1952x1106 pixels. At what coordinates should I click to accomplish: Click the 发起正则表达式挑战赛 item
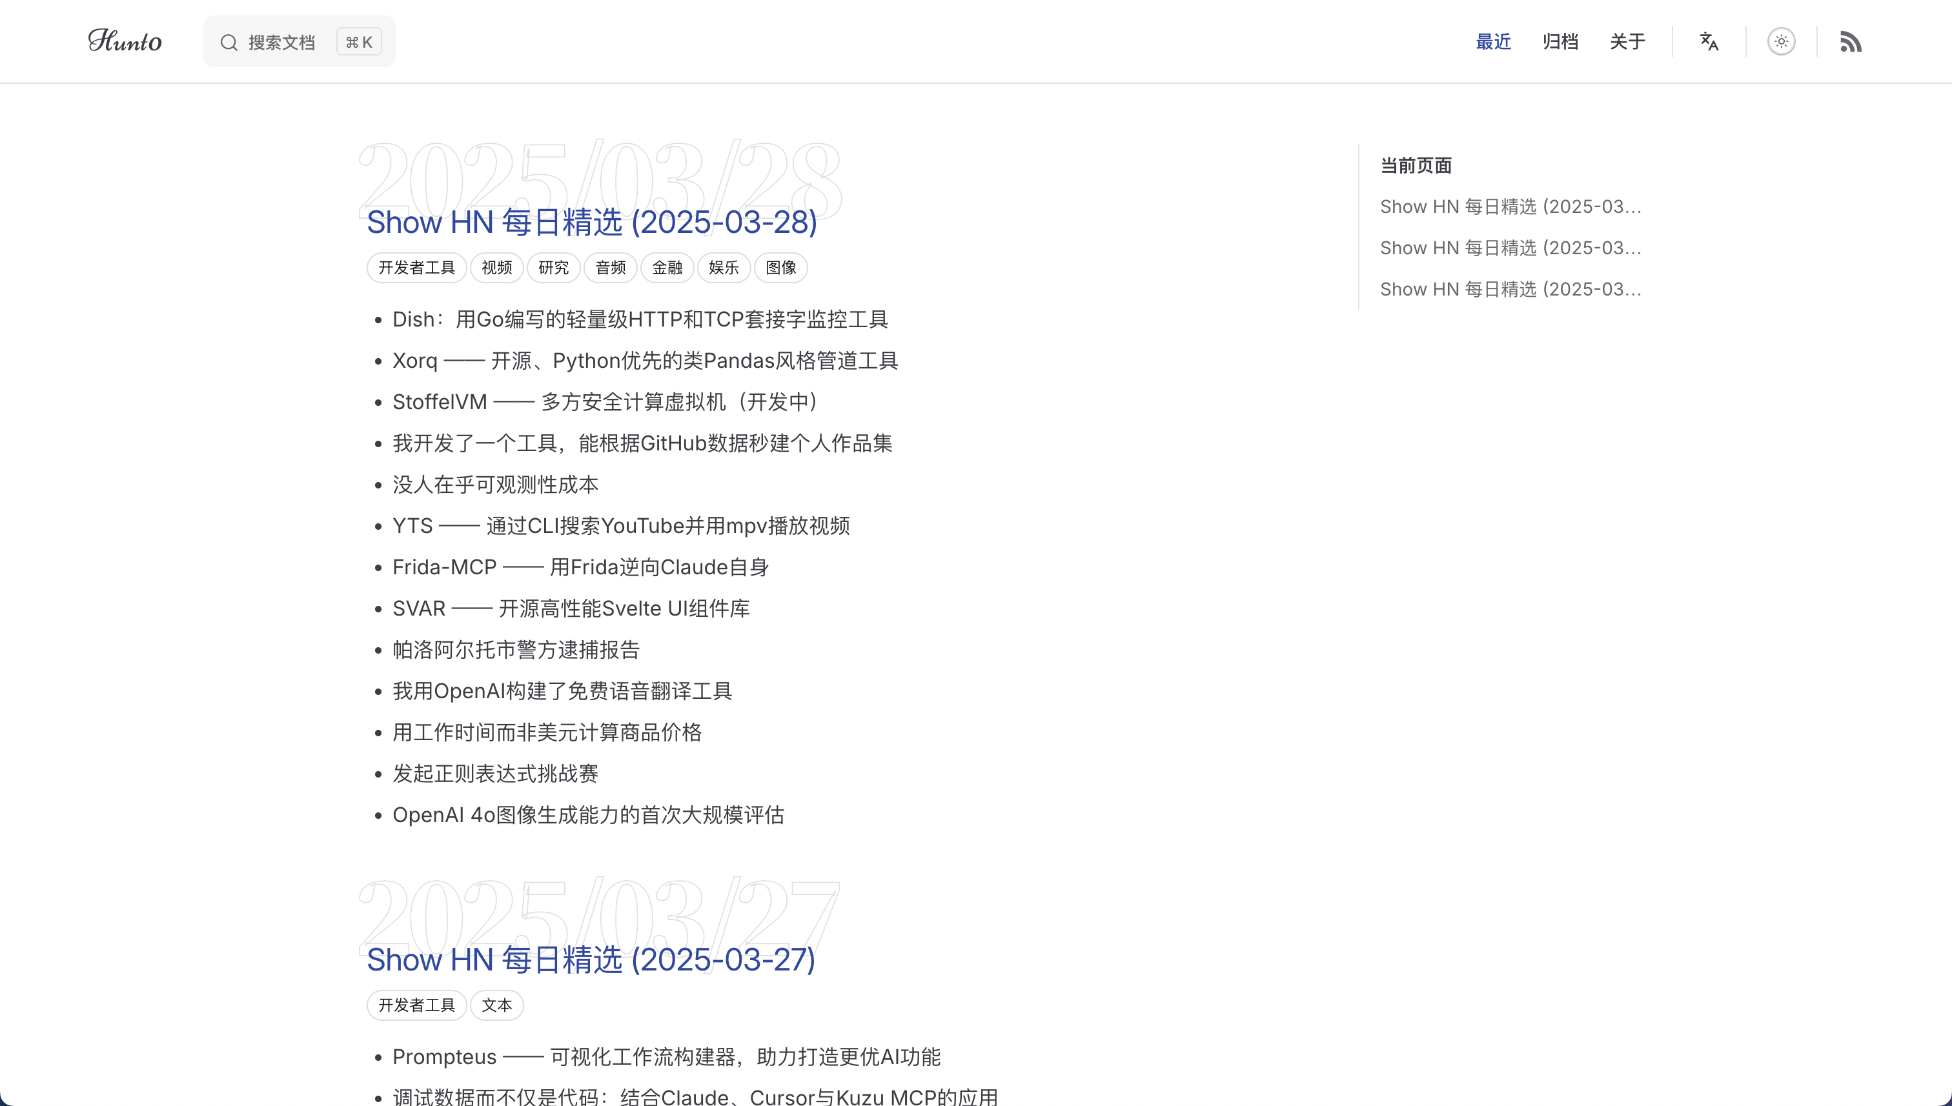[x=495, y=773]
